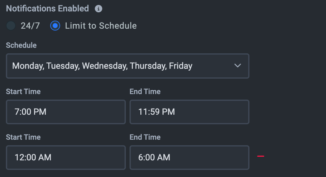Click the info icon beside Notifications Enabled

pos(99,9)
